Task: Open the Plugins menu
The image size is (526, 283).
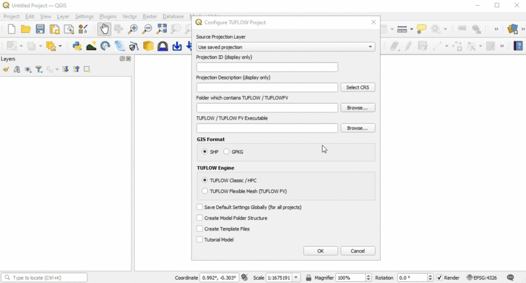Action: tap(108, 16)
